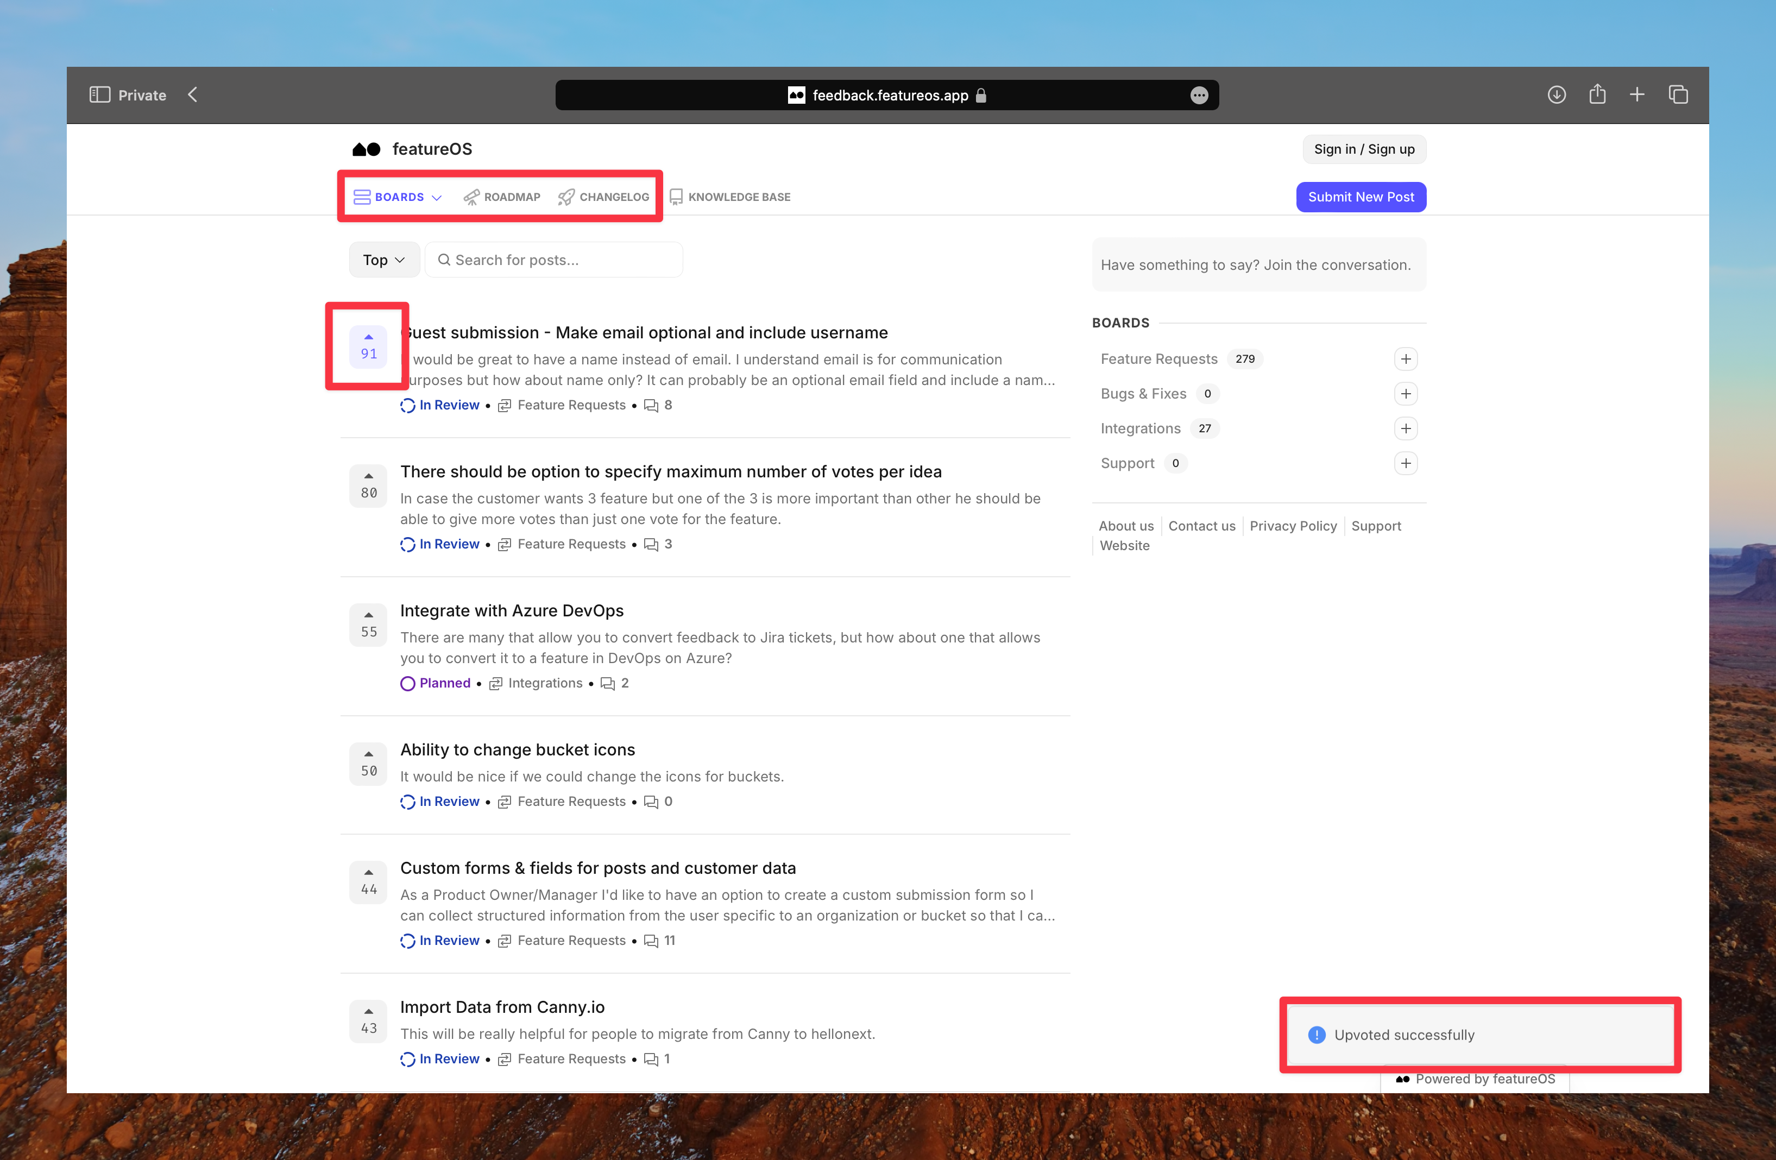
Task: Click the comment icon on the Azure DevOps post
Action: (x=608, y=683)
